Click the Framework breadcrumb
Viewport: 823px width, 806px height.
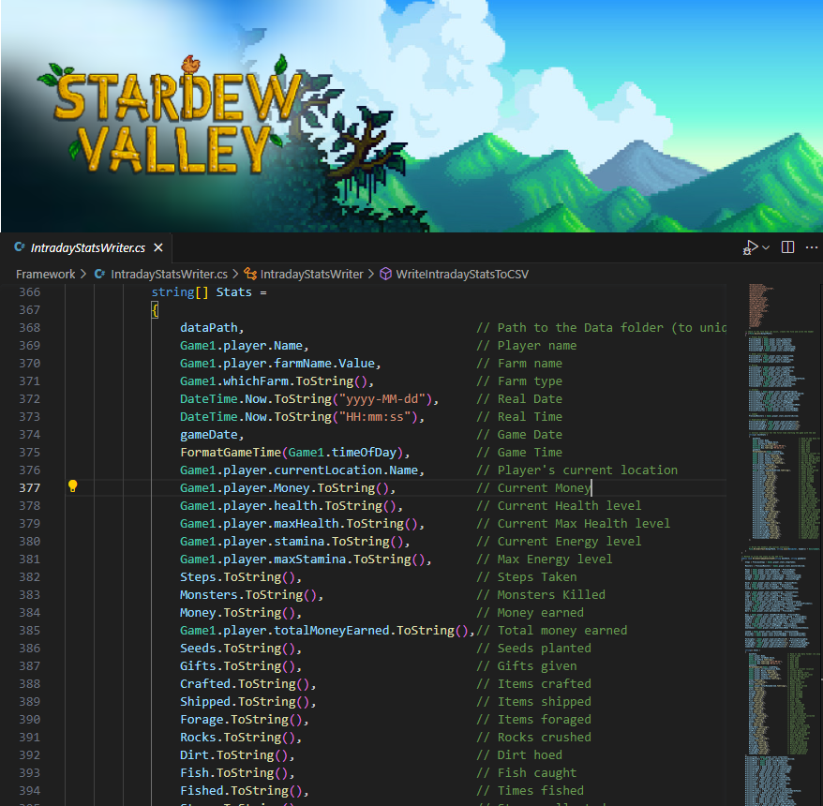(45, 275)
